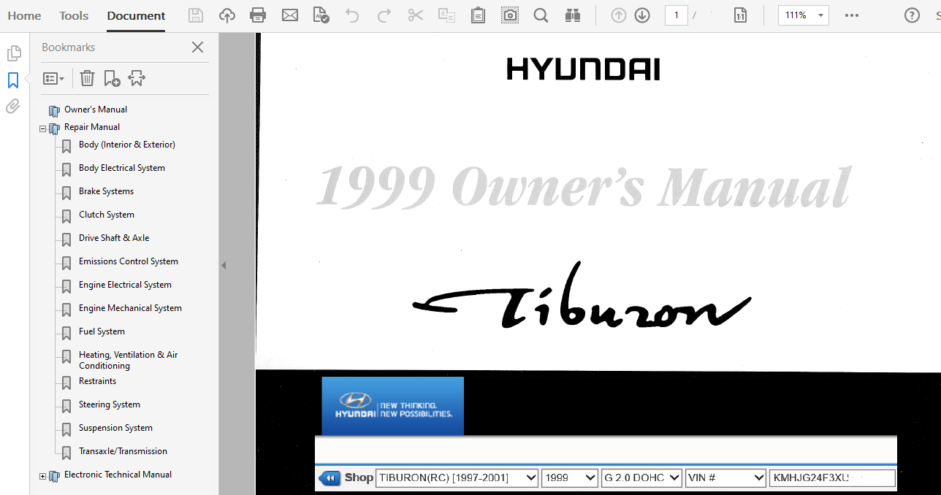Viewport: 941px width, 495px height.
Task: Expand the Electronic Technical Manual bookmark
Action: [x=43, y=476]
